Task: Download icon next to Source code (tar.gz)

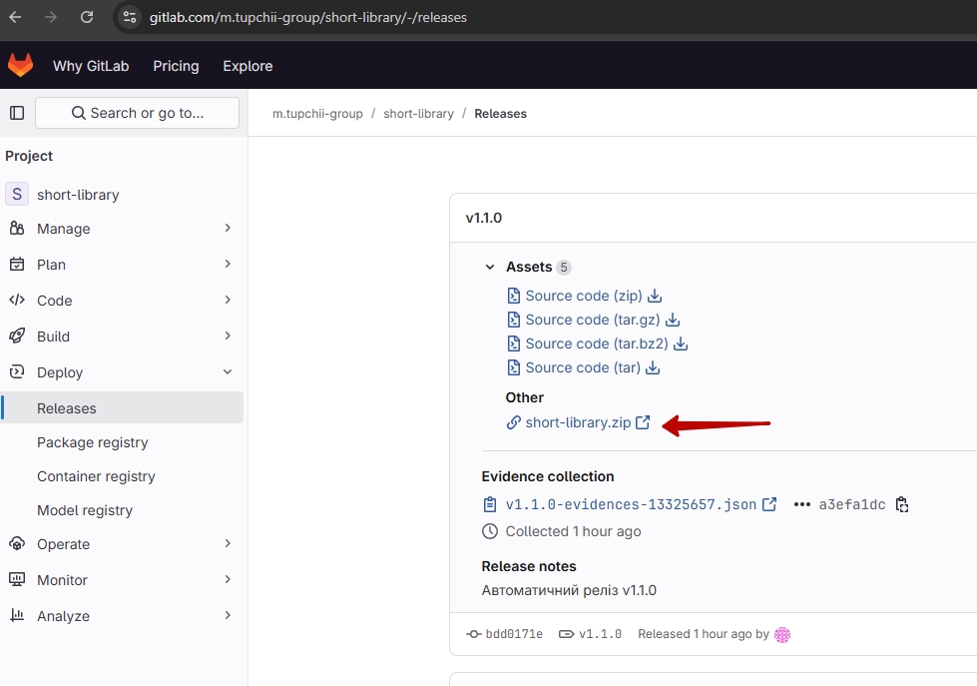Action: point(673,320)
